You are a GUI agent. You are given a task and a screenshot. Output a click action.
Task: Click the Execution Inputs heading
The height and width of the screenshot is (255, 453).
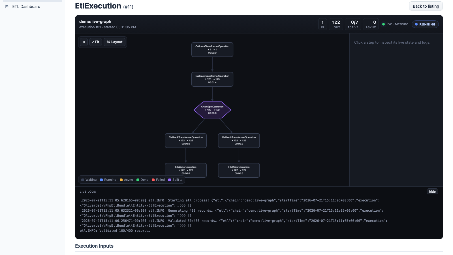point(94,246)
